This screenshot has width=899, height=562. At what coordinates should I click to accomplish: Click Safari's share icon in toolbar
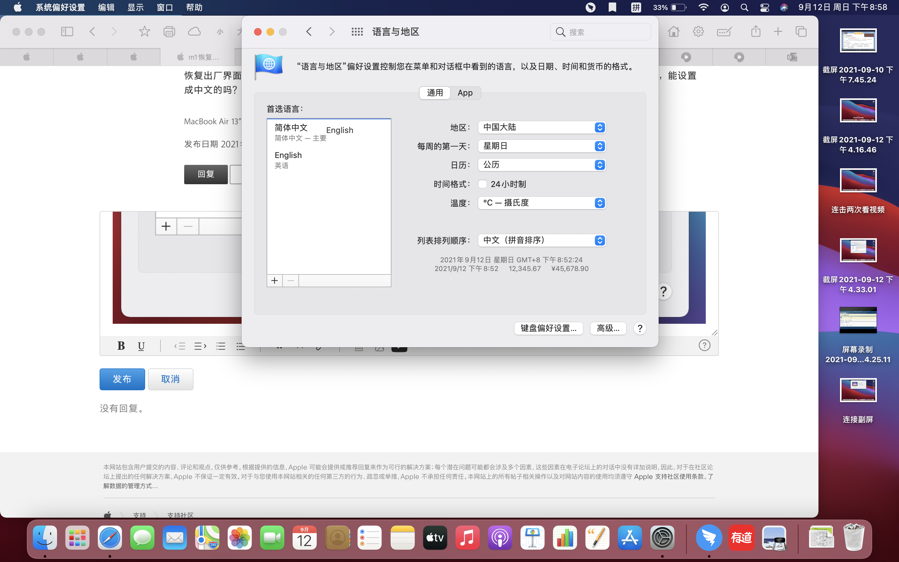756,32
